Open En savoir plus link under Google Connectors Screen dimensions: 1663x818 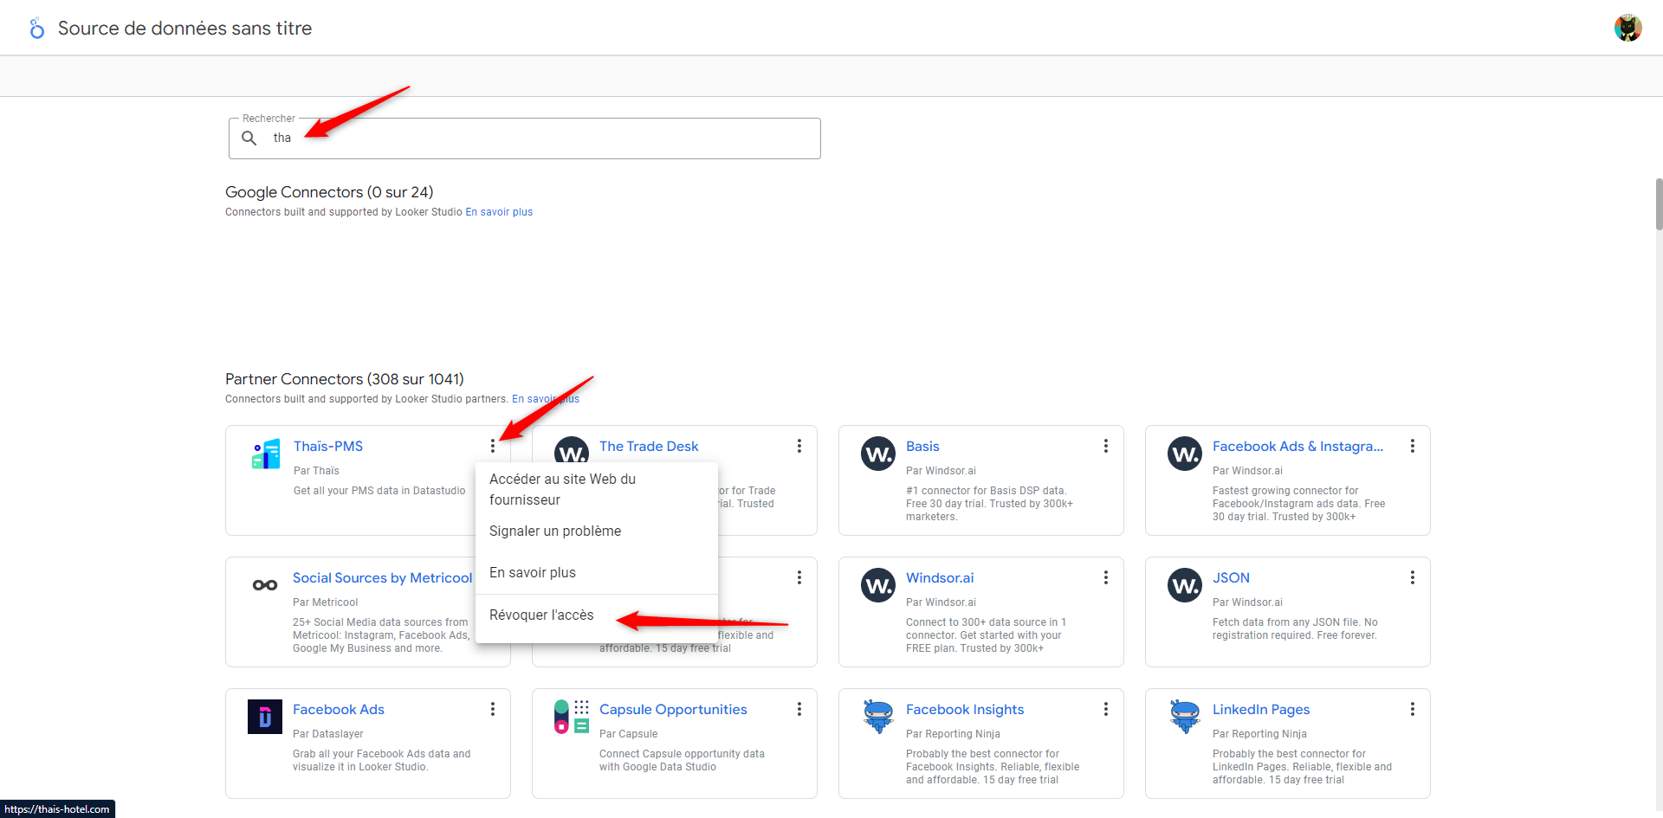pos(499,212)
